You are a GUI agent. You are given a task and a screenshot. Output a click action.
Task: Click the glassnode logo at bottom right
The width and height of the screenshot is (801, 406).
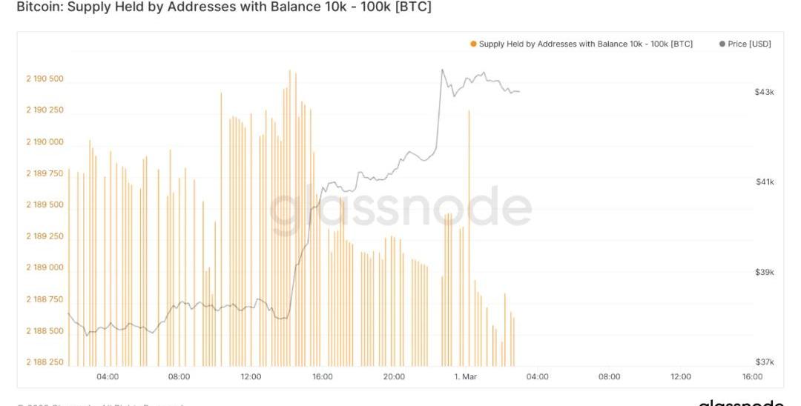tap(740, 402)
